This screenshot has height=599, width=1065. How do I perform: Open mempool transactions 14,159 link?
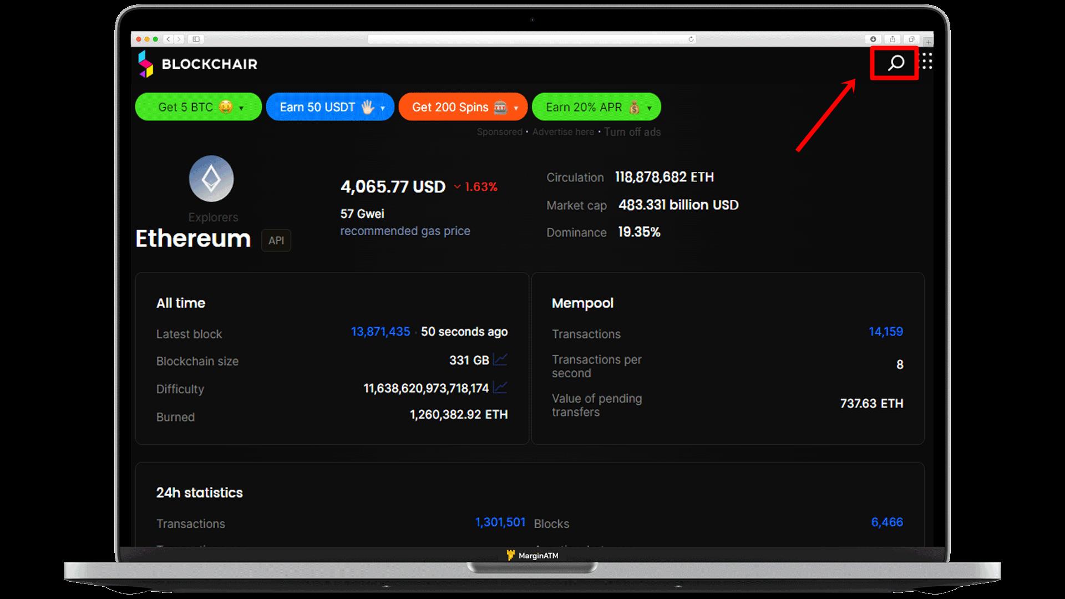(886, 332)
